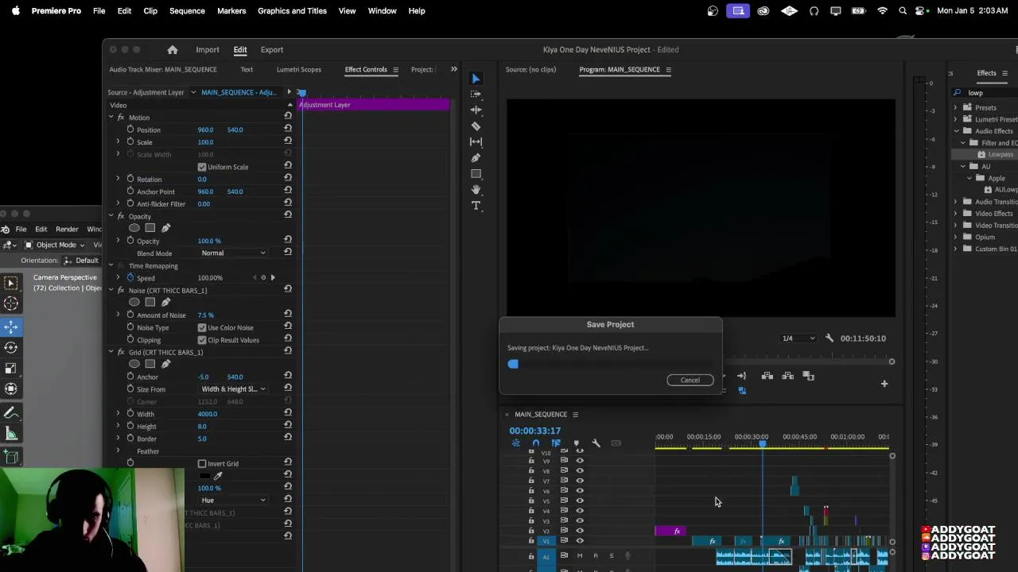
Task: Switch to Source (no clips) tab
Action: [x=530, y=69]
